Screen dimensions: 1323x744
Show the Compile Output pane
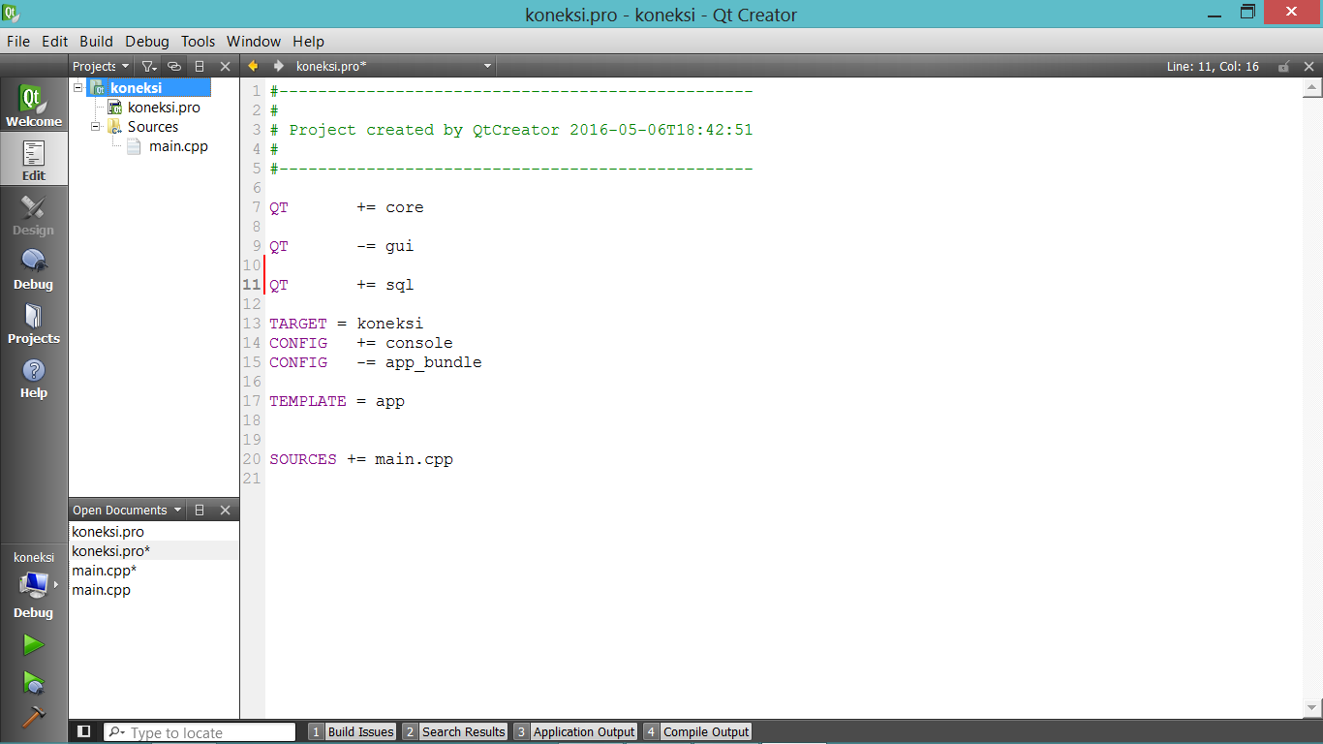coord(705,731)
